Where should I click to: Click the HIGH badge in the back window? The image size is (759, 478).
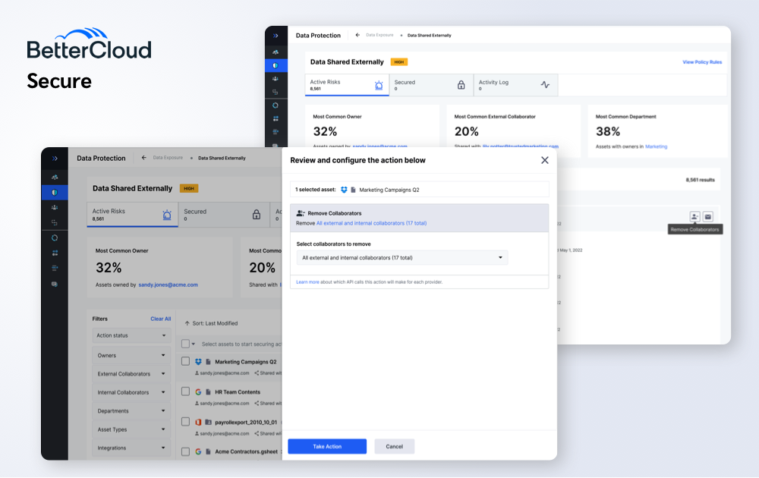[x=399, y=62]
